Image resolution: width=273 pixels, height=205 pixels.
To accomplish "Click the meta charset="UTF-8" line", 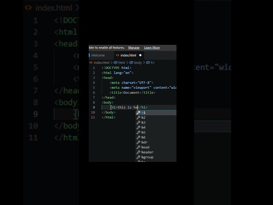I will 131,82.
